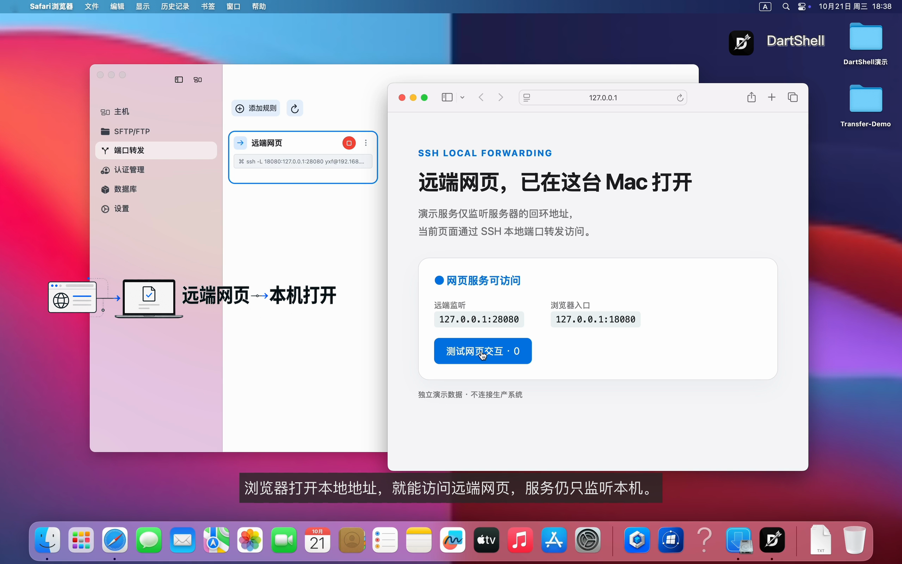Open Transfer-Demo desktop folder
This screenshot has width=902, height=564.
(x=865, y=106)
